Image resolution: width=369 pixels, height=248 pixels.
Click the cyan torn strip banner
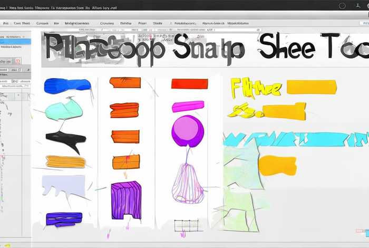click(x=295, y=139)
